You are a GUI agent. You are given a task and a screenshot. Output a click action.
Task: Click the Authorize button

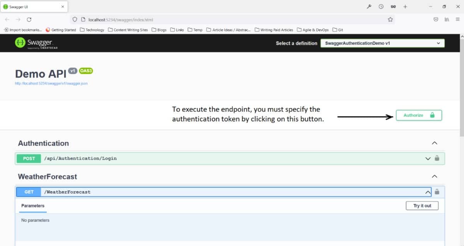click(x=418, y=115)
